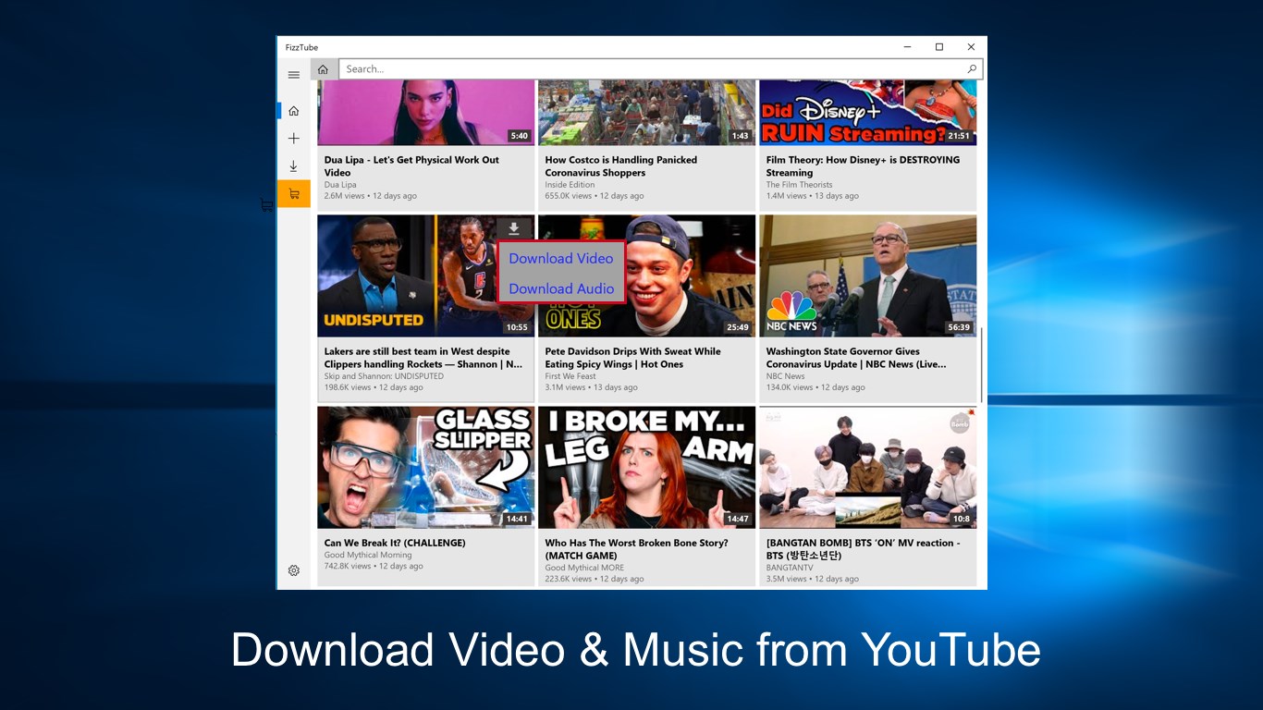Open settings gear in sidebar
Viewport: 1263px width, 710px height.
pyautogui.click(x=294, y=570)
